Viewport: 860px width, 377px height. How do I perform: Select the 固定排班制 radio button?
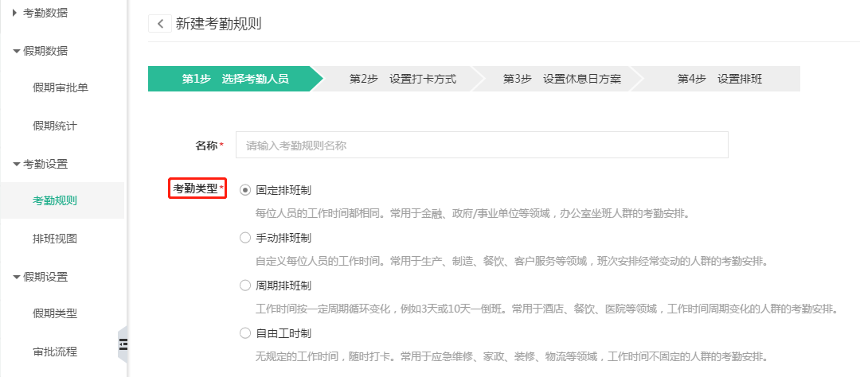pyautogui.click(x=245, y=191)
